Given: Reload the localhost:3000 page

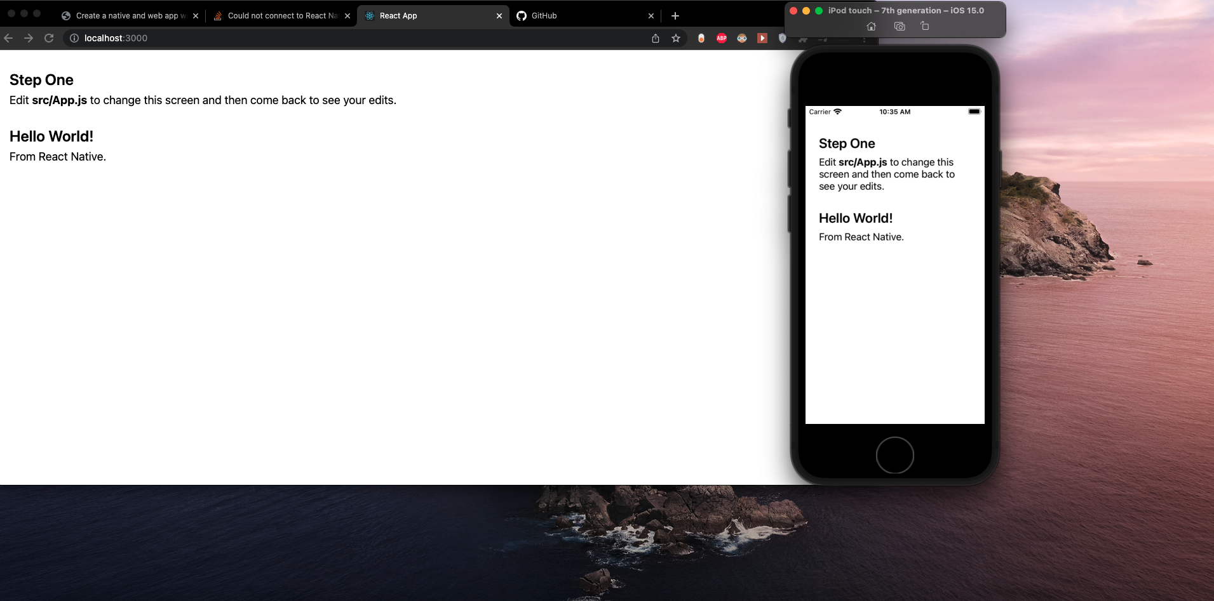Looking at the screenshot, I should click(49, 38).
